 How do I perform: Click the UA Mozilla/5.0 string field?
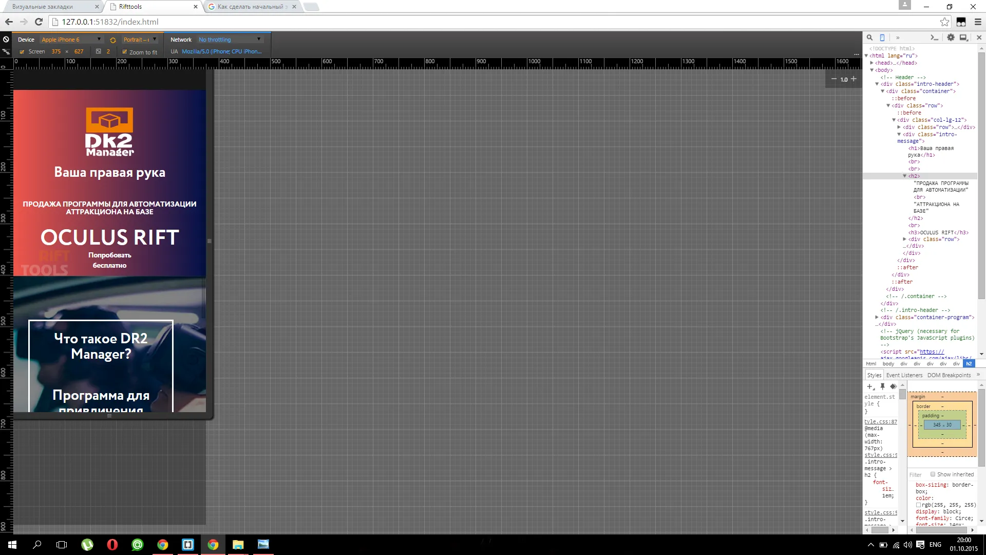tap(222, 51)
